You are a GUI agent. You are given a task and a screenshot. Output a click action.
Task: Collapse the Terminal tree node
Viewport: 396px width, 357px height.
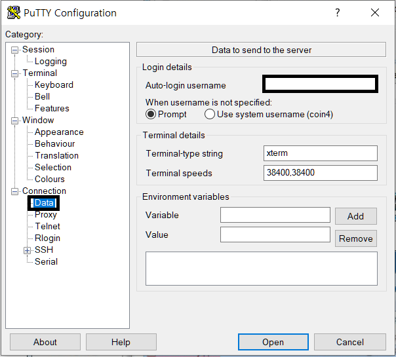click(x=14, y=73)
